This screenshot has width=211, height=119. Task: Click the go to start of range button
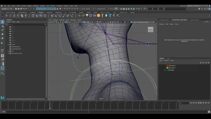191,103
